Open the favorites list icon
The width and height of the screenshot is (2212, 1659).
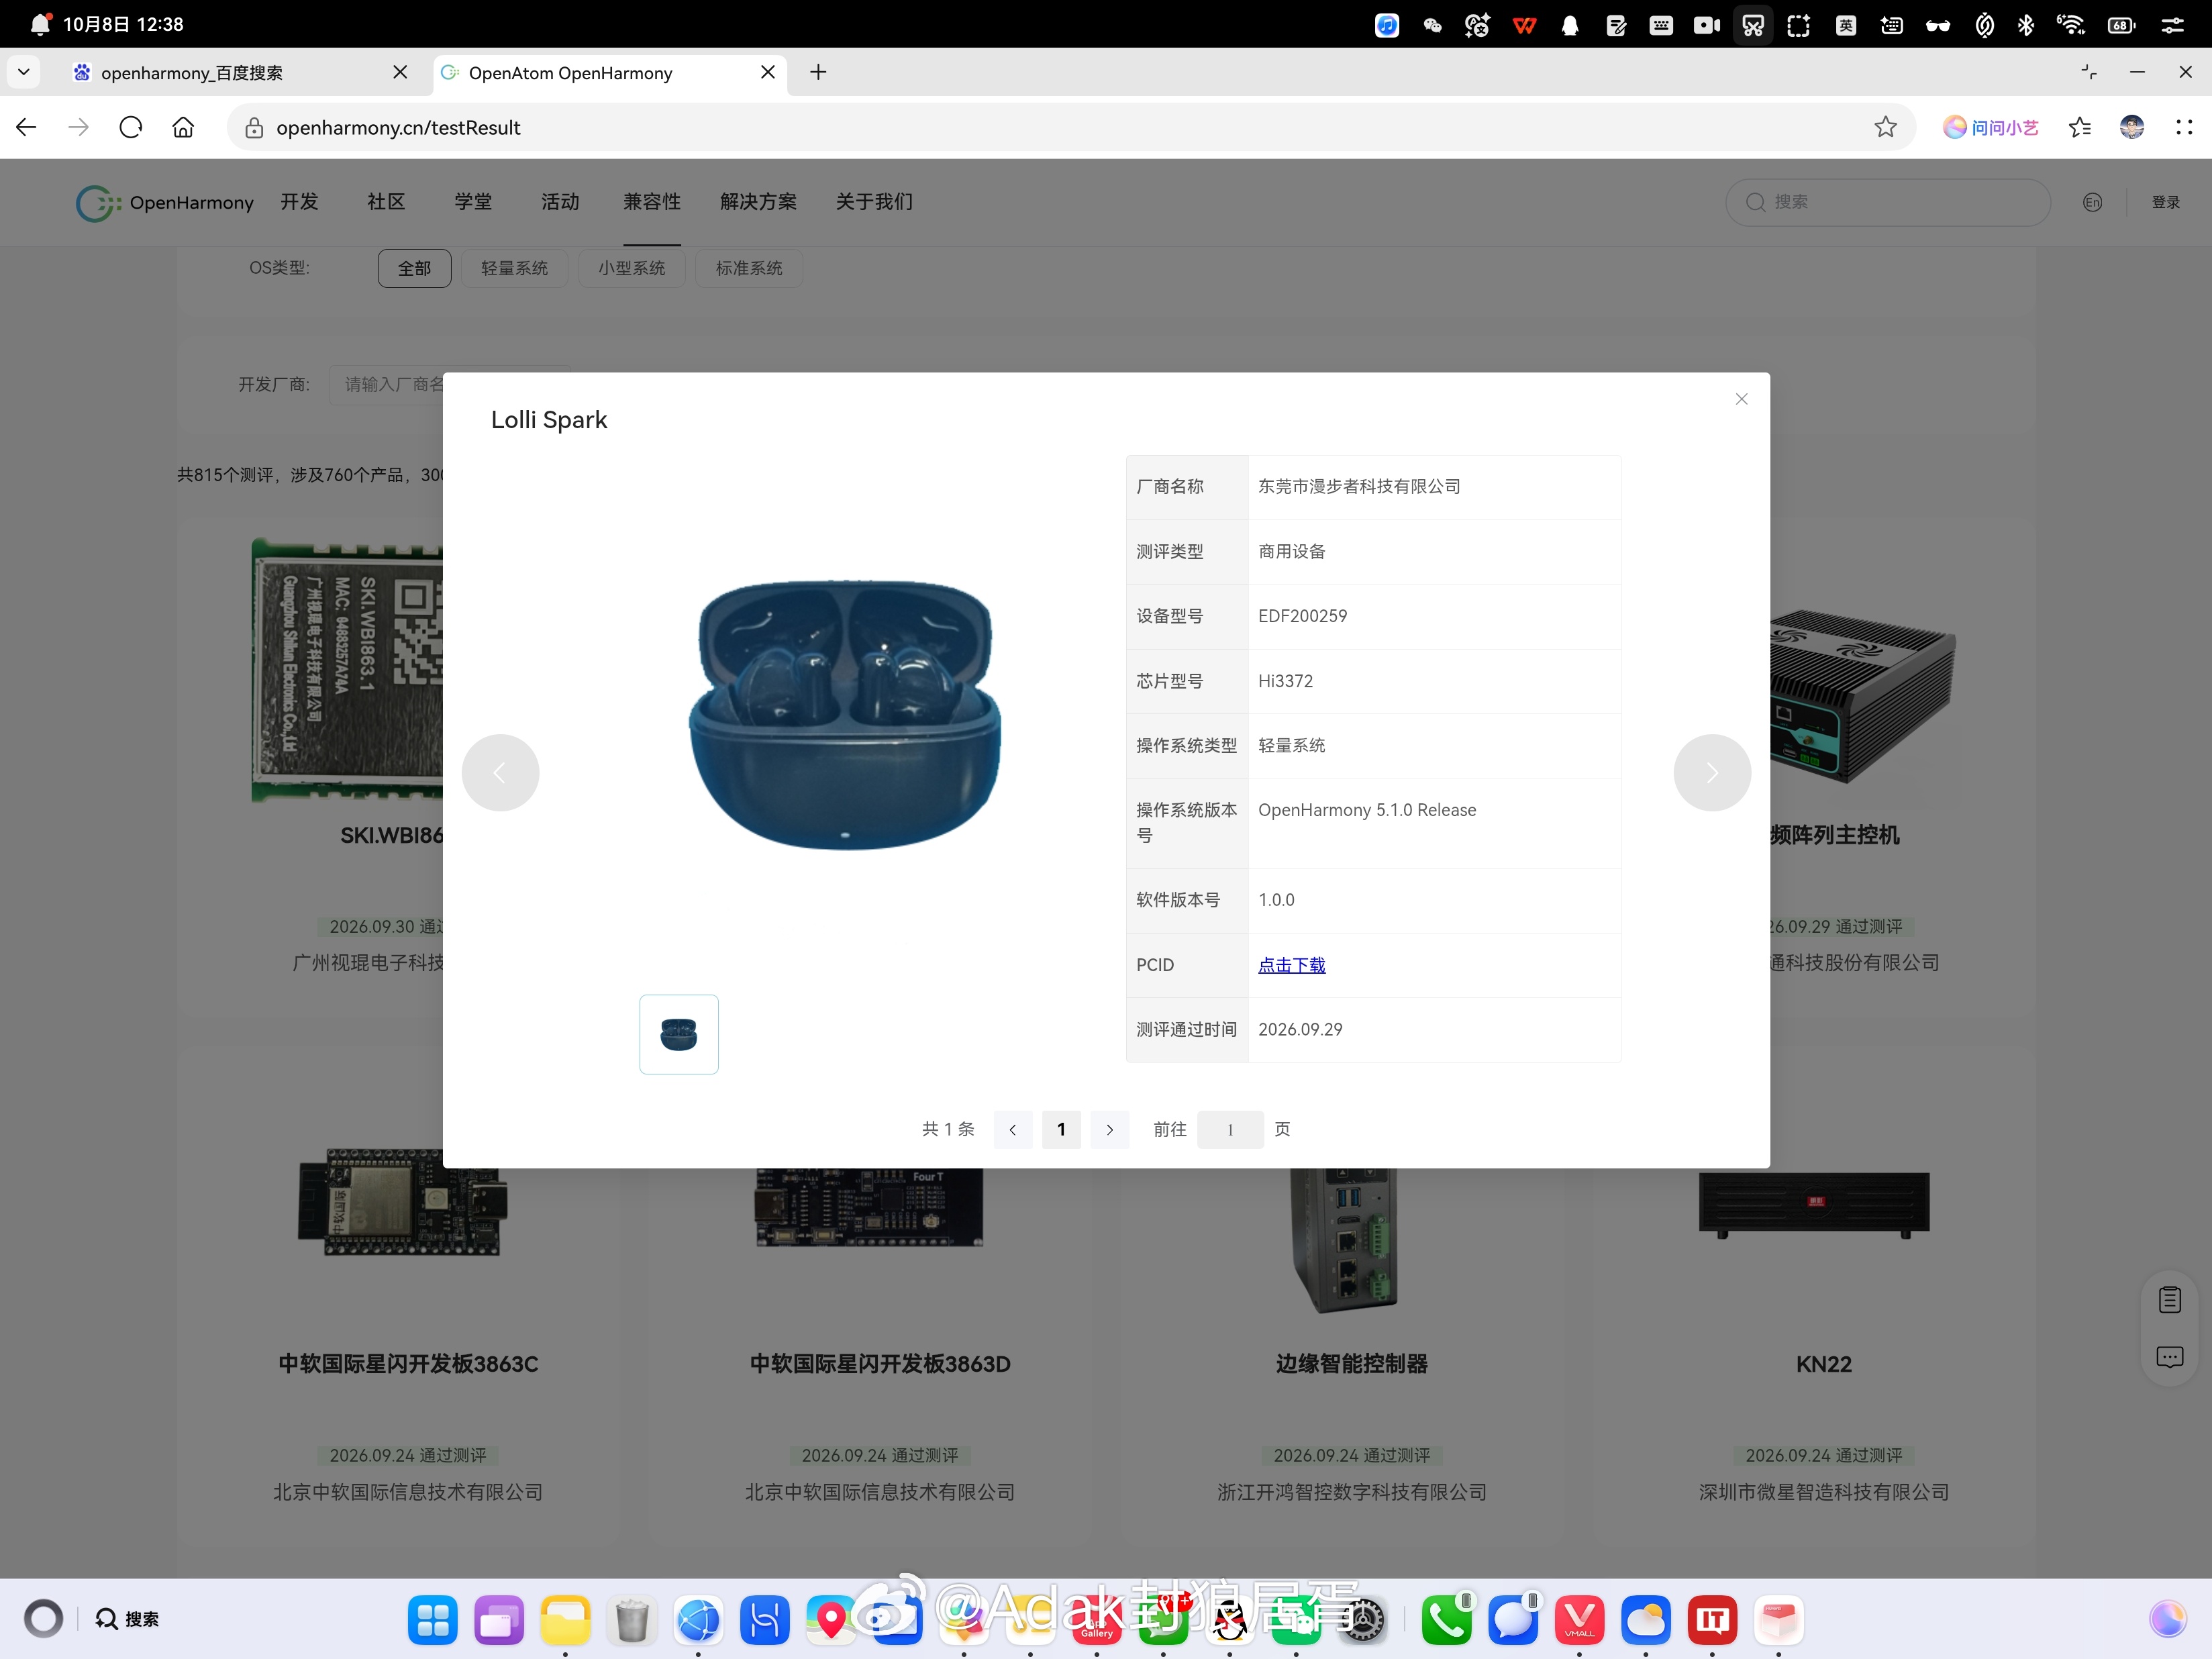(x=2079, y=127)
